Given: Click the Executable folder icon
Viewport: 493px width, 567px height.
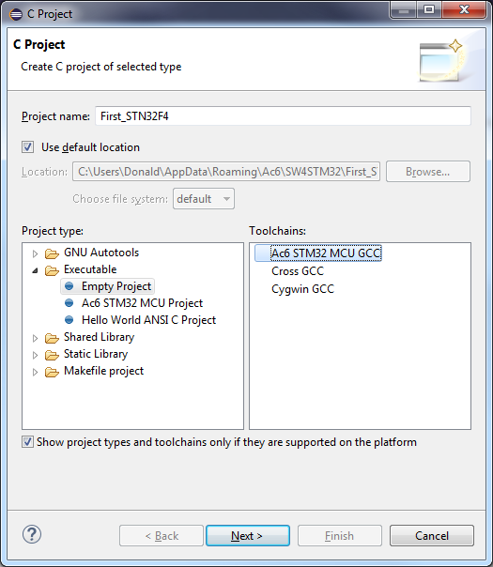Looking at the screenshot, I should tap(52, 270).
